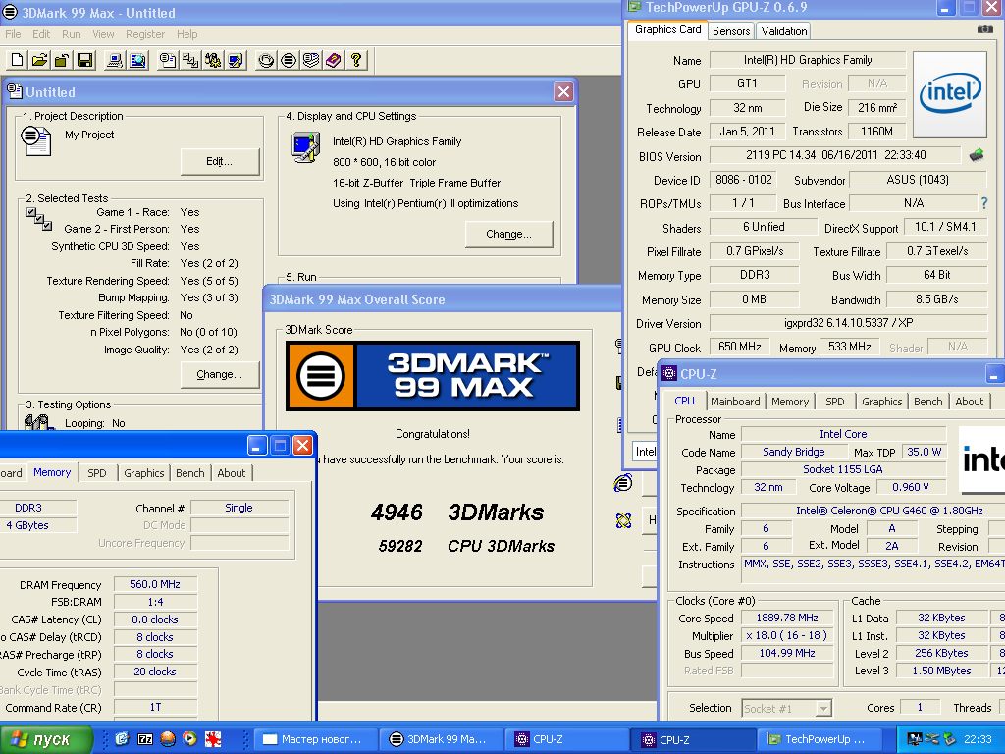Screen dimensions: 1005x754
Task: Click the project description toolbar icon
Action: pyautogui.click(x=168, y=60)
